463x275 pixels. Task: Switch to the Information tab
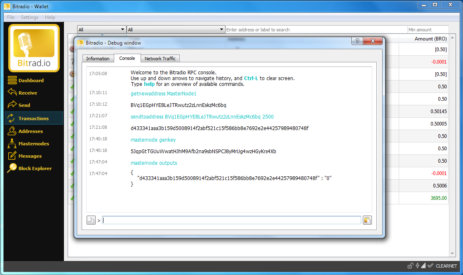[98, 59]
